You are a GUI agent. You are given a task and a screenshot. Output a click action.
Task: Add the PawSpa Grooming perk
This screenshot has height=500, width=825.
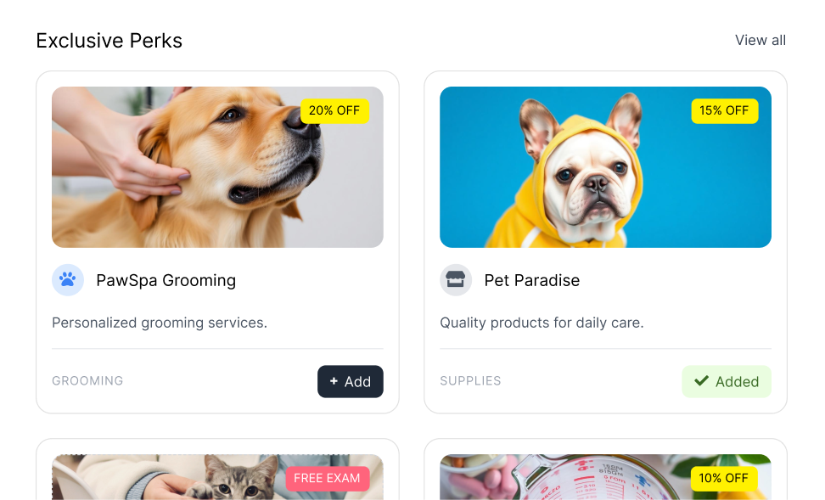351,382
